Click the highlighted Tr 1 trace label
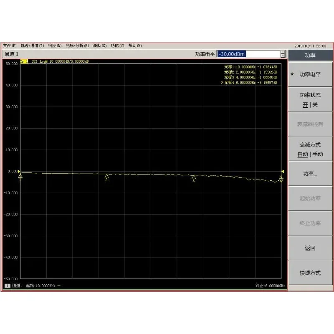 point(24,61)
